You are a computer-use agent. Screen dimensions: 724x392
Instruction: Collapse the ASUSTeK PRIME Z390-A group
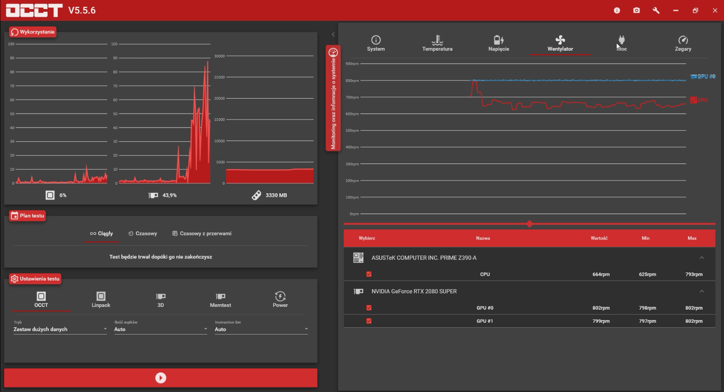(702, 258)
